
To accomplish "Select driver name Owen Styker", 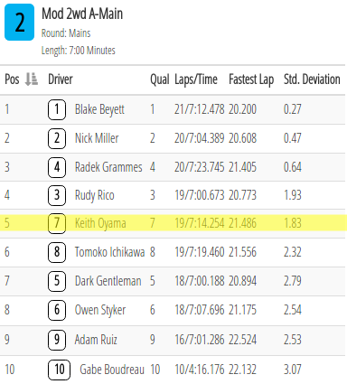I will click(x=100, y=310).
